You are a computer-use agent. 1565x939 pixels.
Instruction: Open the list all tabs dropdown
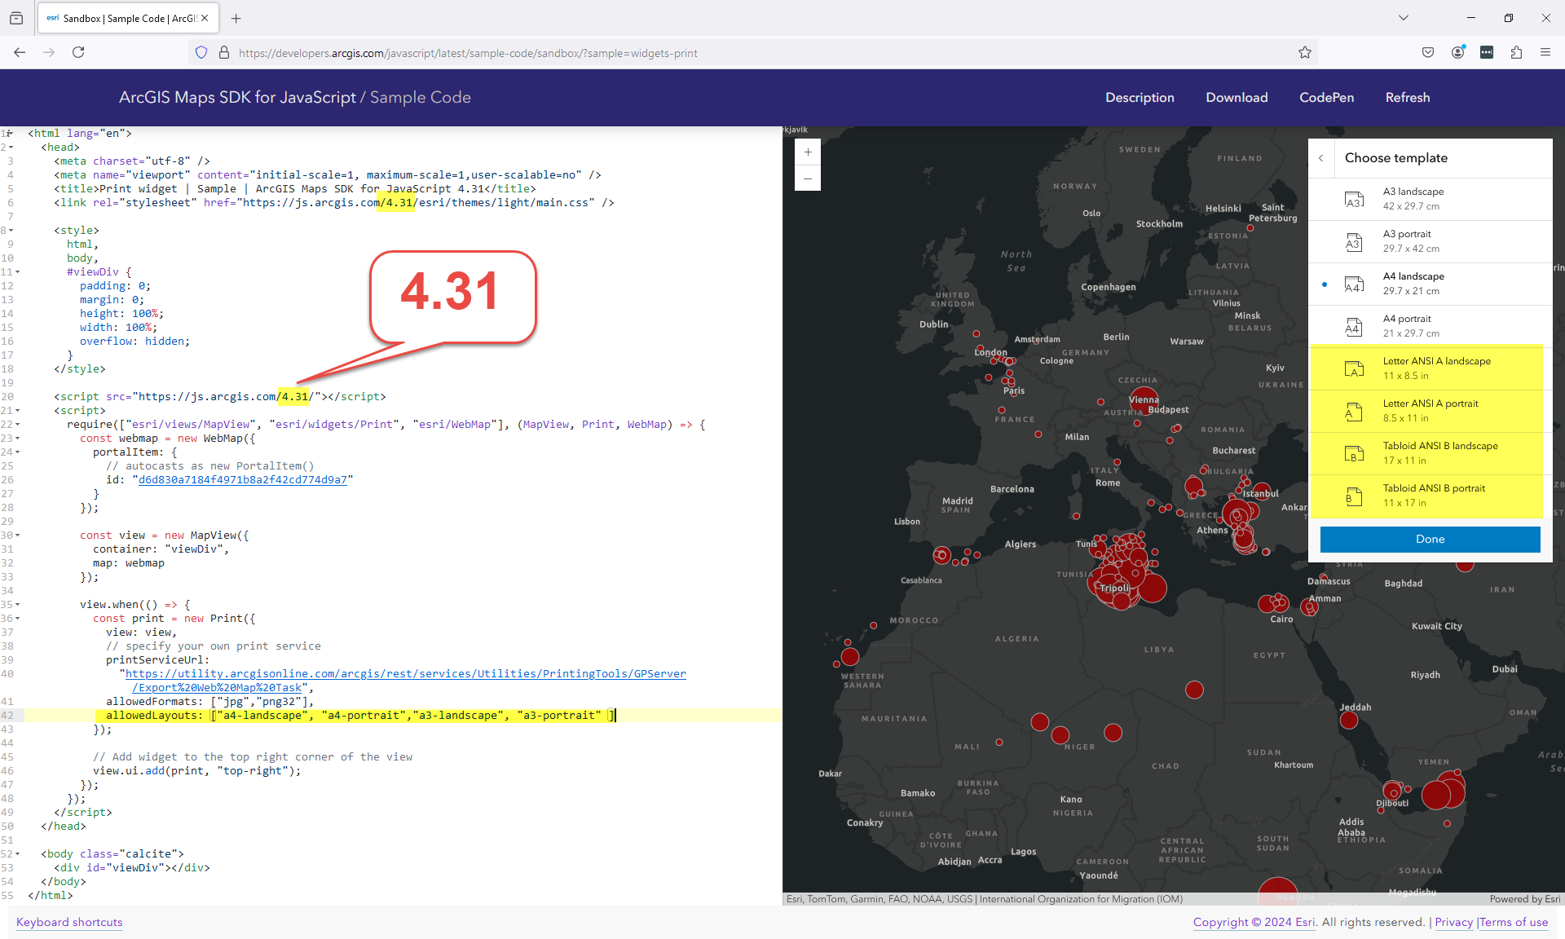click(x=1404, y=18)
